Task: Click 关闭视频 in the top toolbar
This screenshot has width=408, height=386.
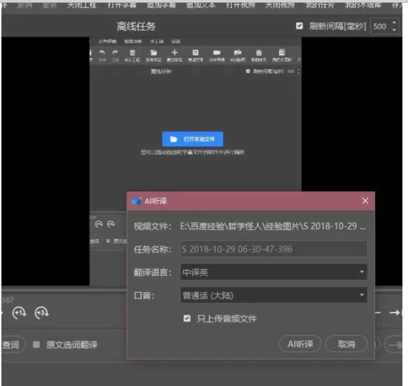Action: click(280, 5)
